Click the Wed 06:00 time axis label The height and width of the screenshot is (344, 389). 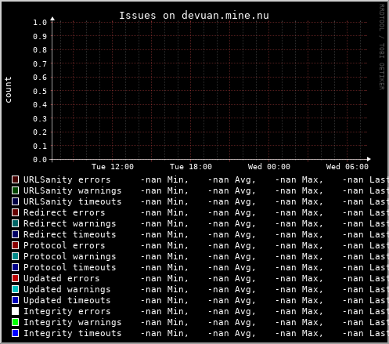pos(348,167)
